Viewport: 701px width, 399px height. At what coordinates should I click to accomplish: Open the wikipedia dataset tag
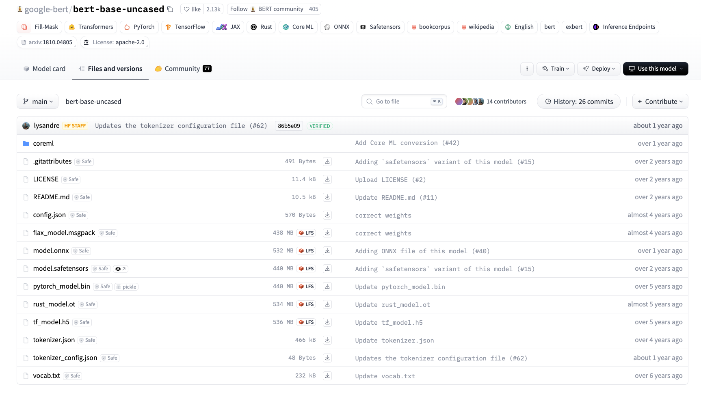477,27
